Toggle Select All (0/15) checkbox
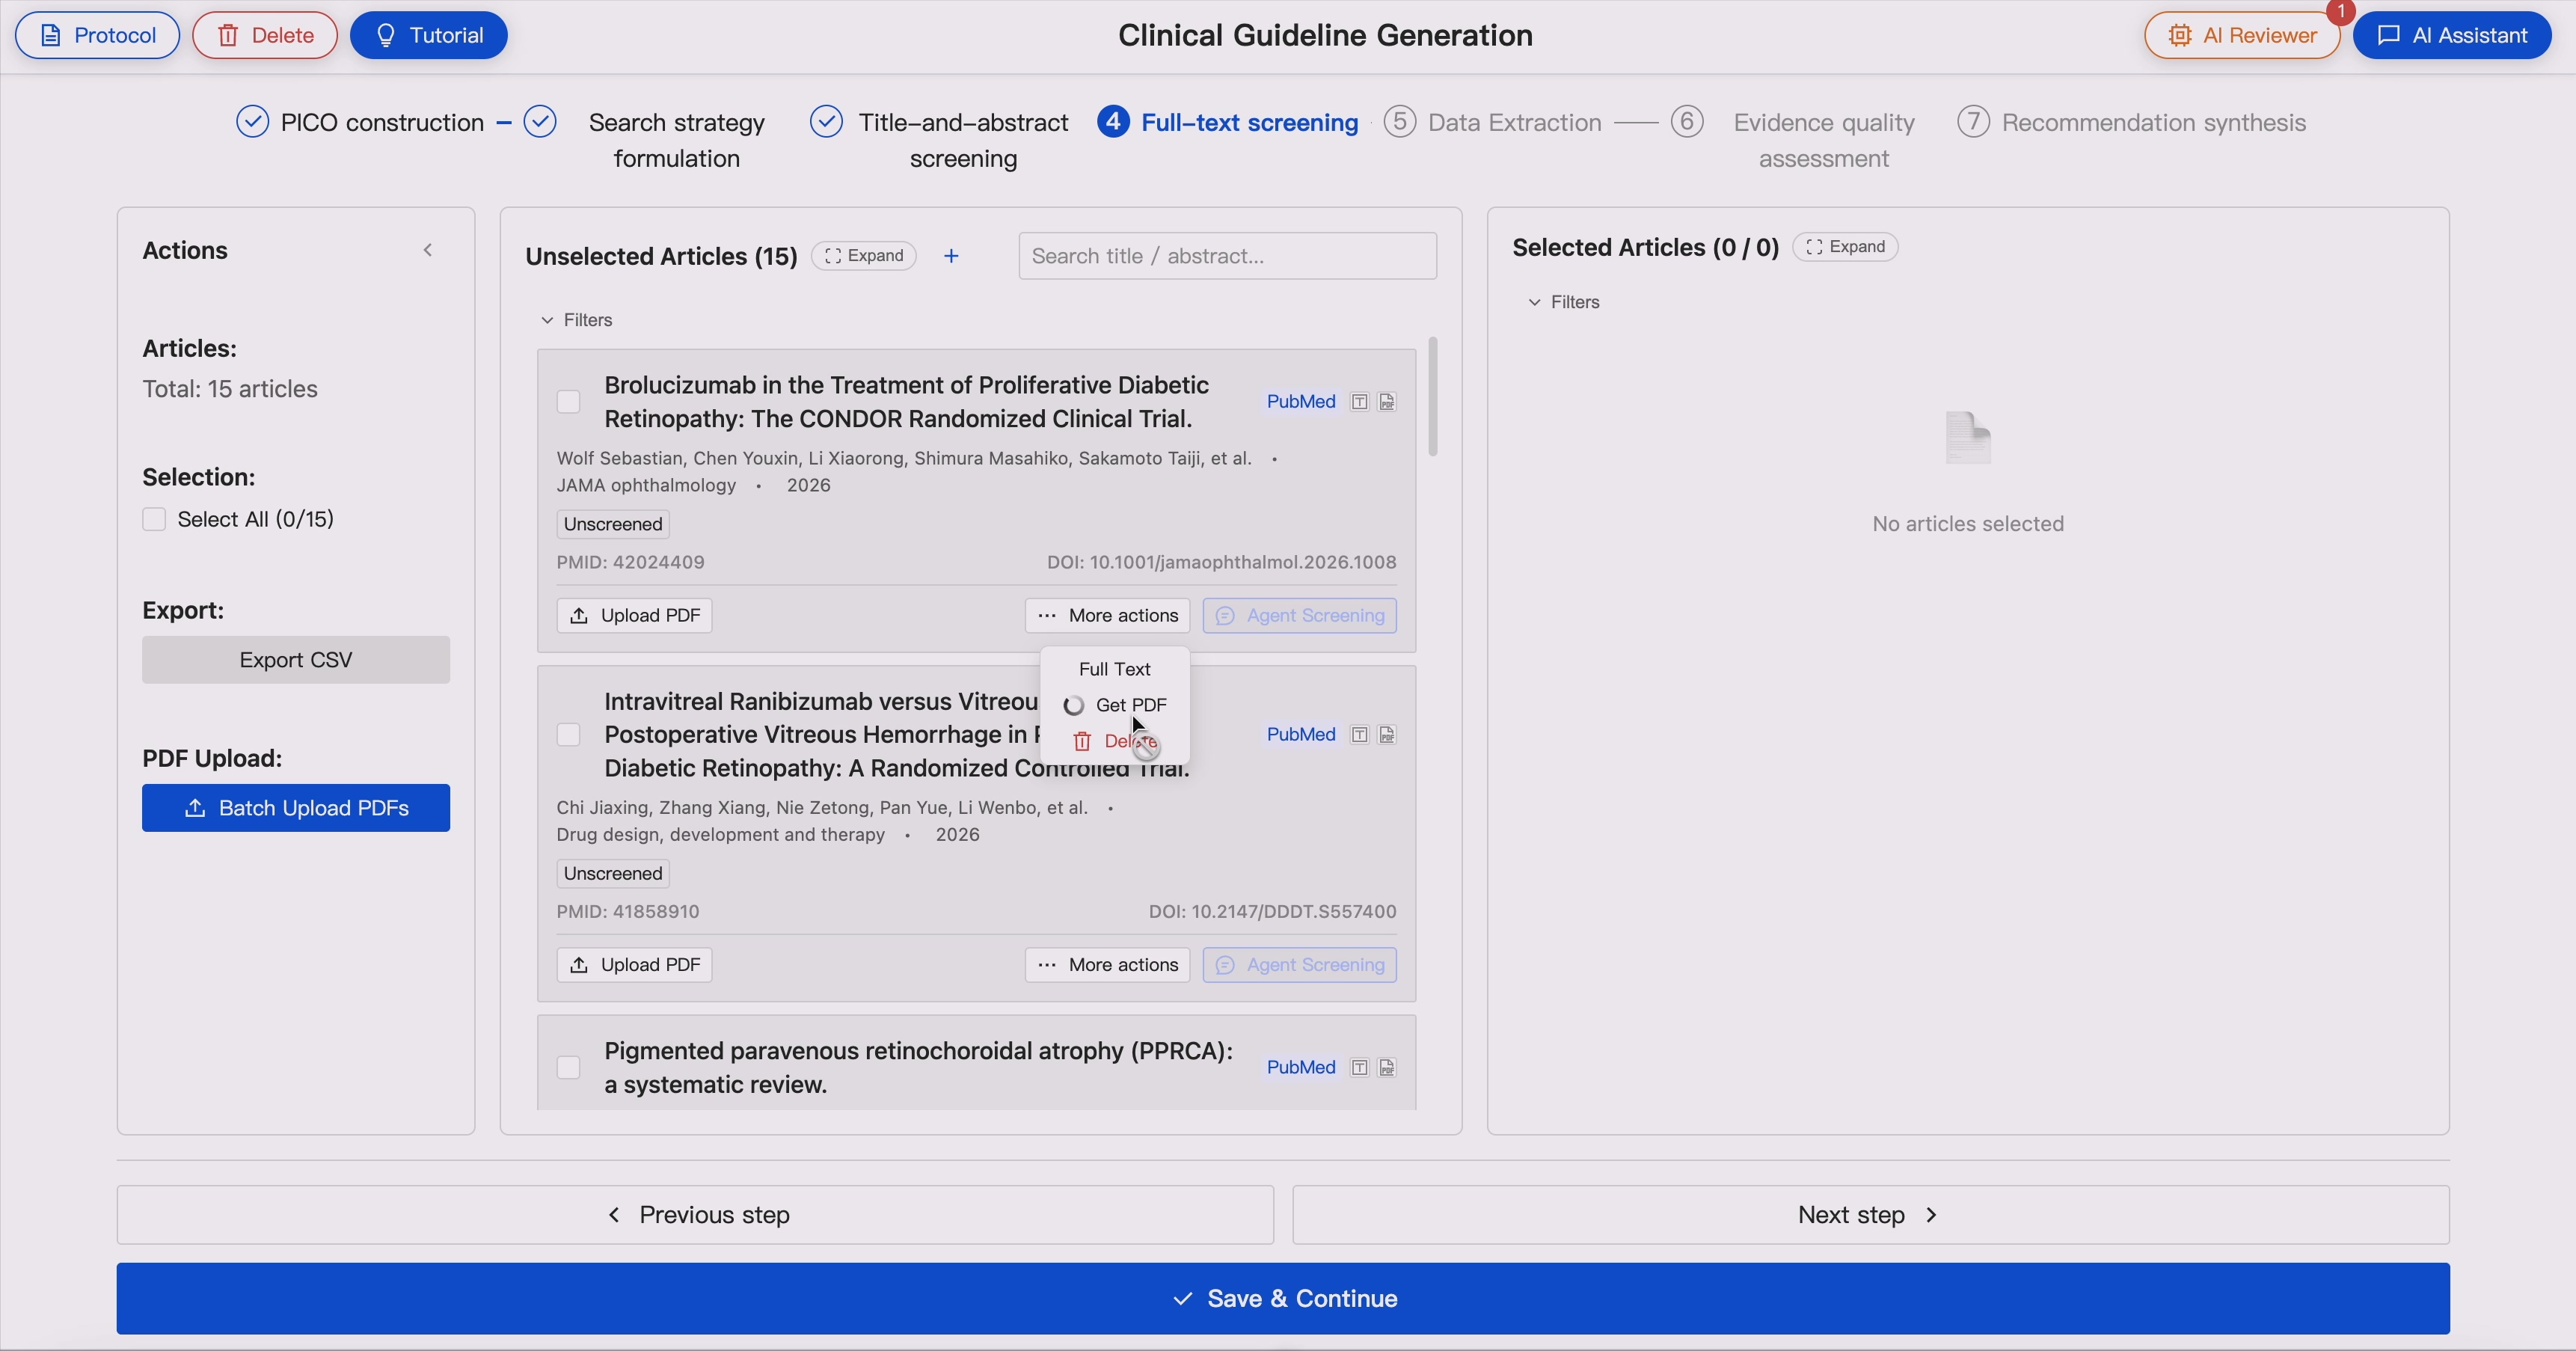2576x1351 pixels. pyautogui.click(x=154, y=519)
